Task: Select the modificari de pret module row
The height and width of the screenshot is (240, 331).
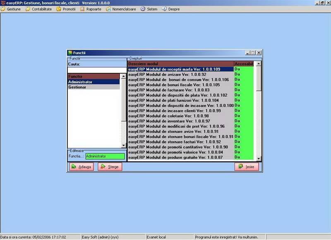Action: pos(181,126)
